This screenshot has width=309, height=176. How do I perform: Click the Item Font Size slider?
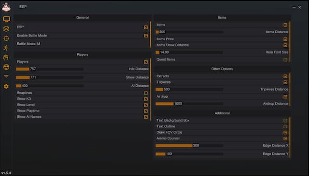pyautogui.click(x=189, y=52)
